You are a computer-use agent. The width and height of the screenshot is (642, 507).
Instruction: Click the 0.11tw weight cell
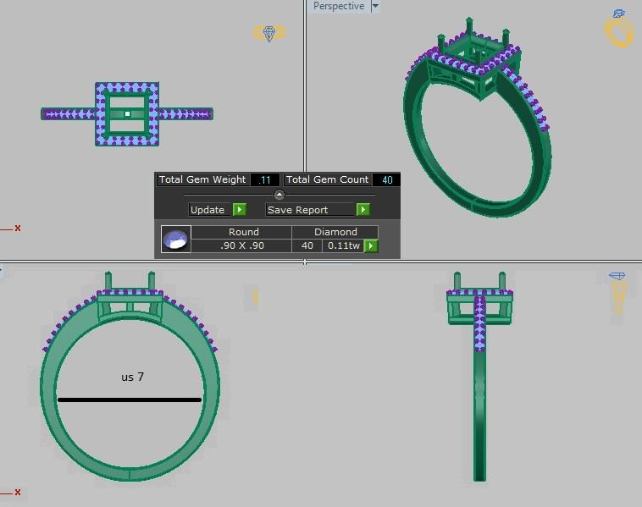(344, 245)
